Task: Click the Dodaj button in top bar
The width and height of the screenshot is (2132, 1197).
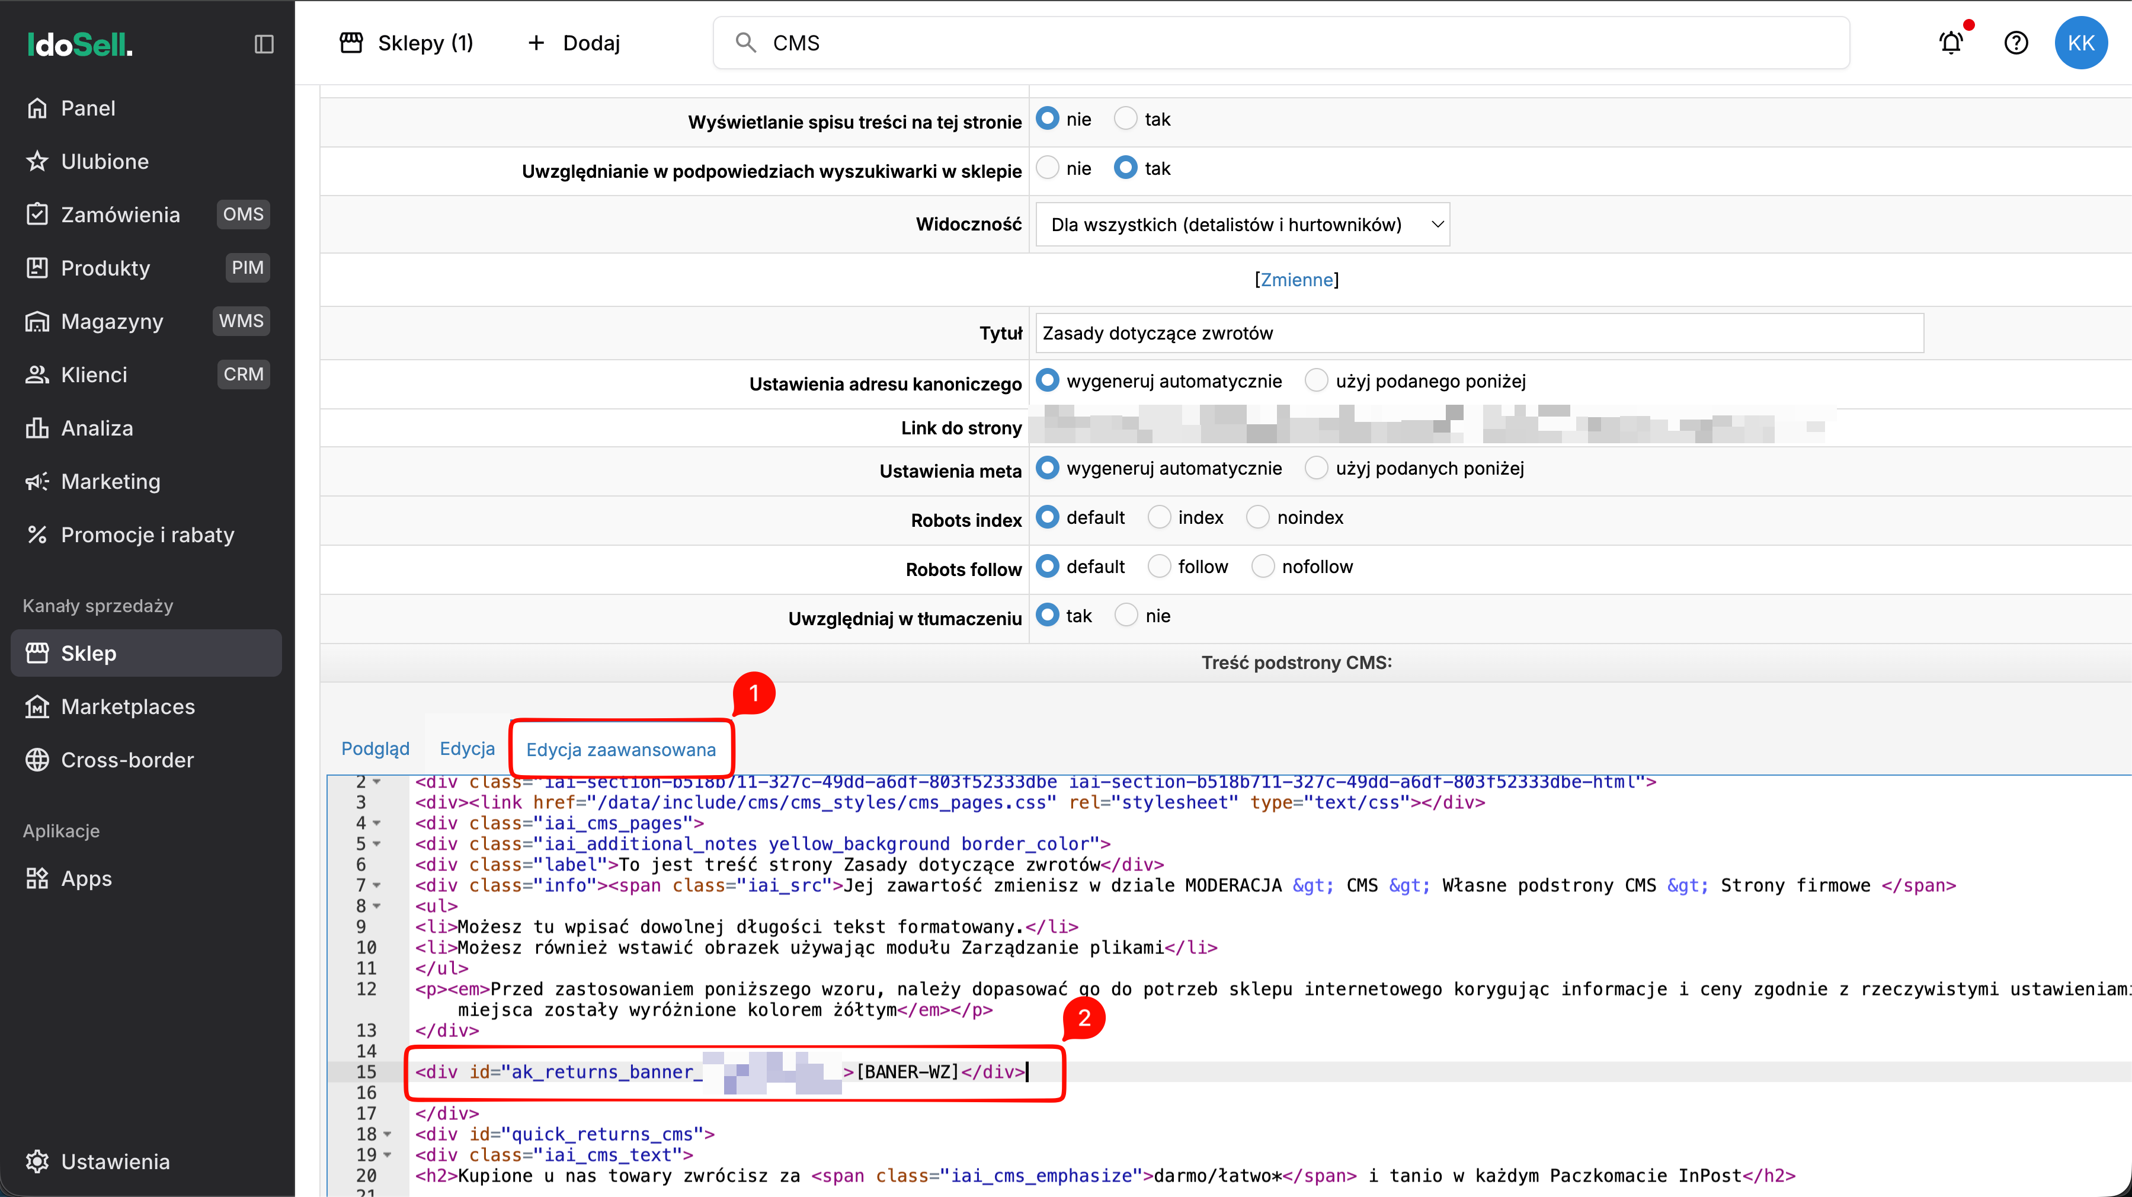Action: (574, 43)
